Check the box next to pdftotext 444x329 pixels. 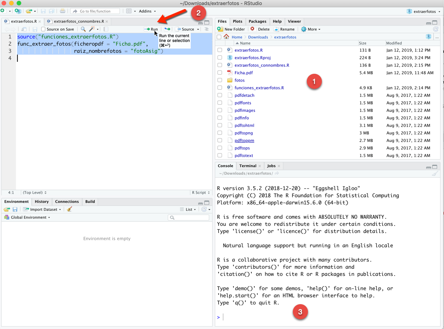220,155
